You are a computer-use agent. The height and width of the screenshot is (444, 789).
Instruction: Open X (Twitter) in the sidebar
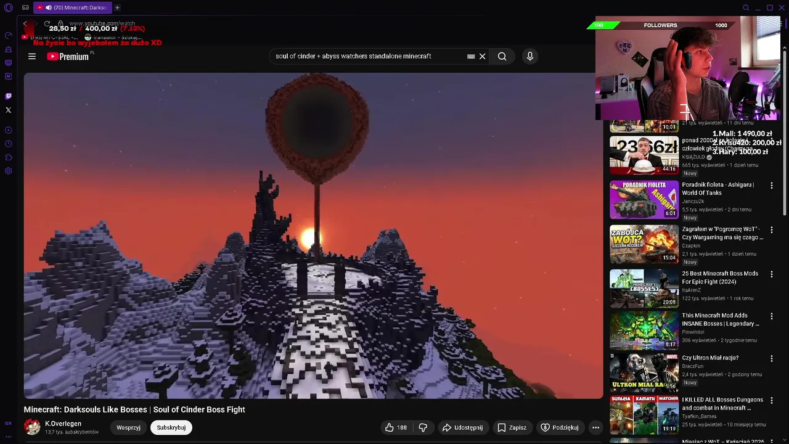[x=9, y=110]
